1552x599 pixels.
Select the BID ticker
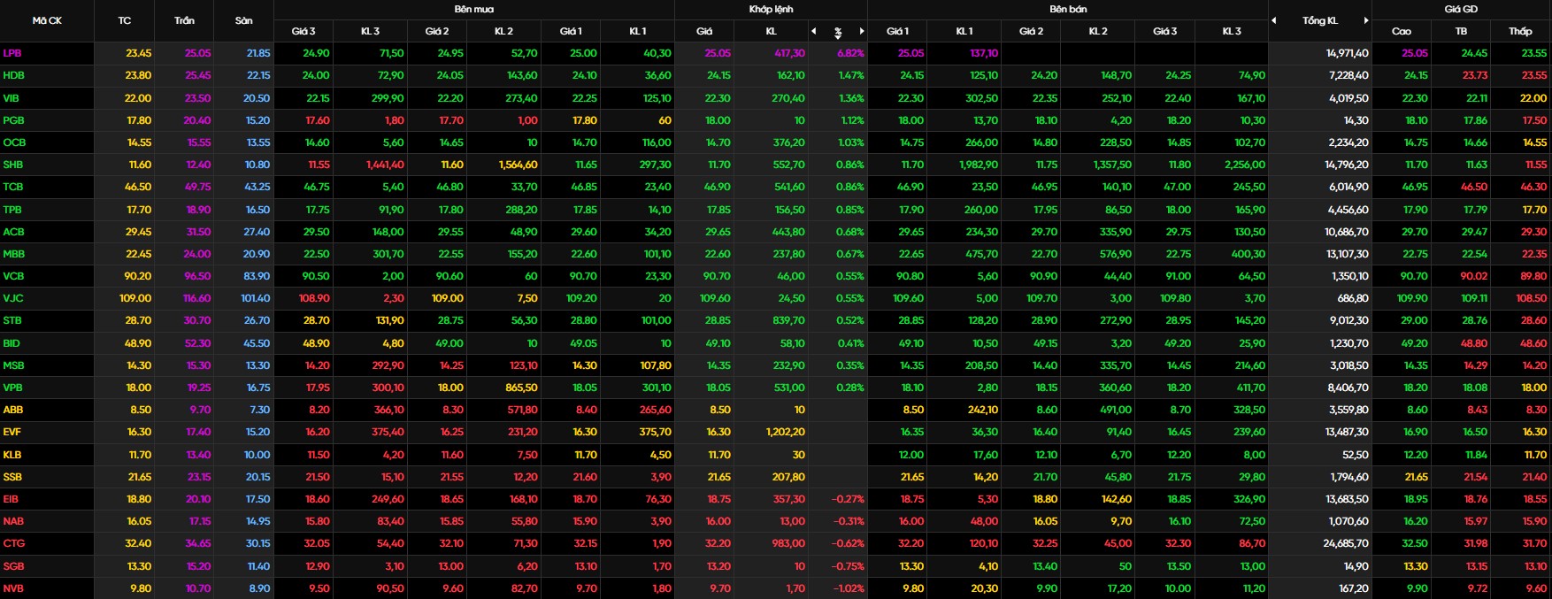[x=12, y=343]
